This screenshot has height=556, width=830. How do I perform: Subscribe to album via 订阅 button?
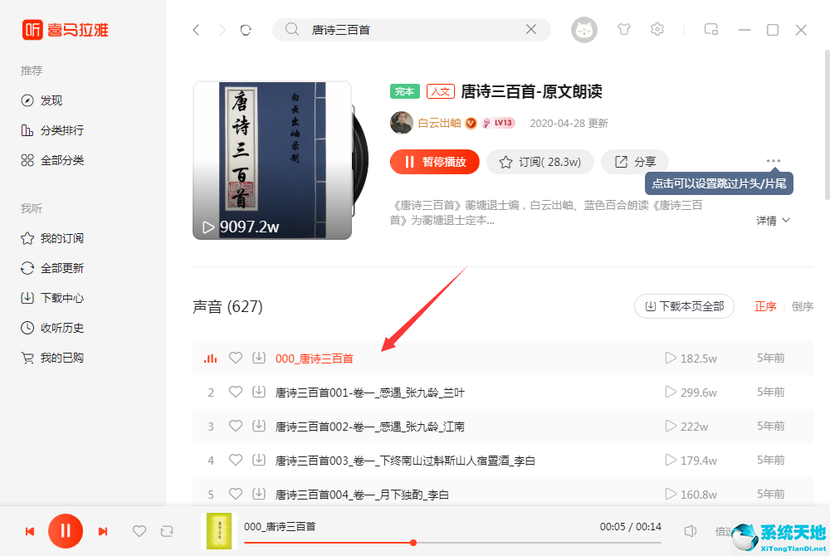540,162
